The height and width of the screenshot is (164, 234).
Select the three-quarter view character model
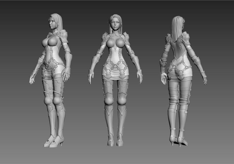[51, 80]
